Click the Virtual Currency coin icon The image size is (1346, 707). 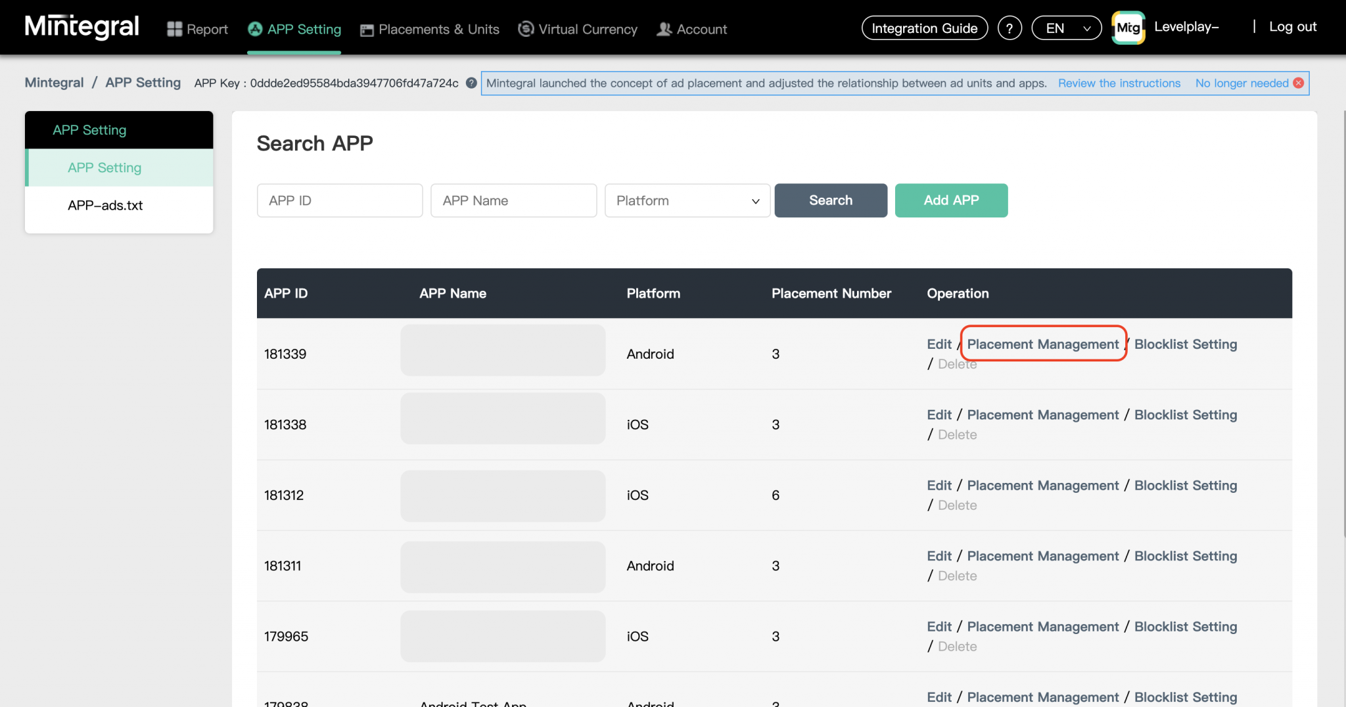(x=526, y=29)
